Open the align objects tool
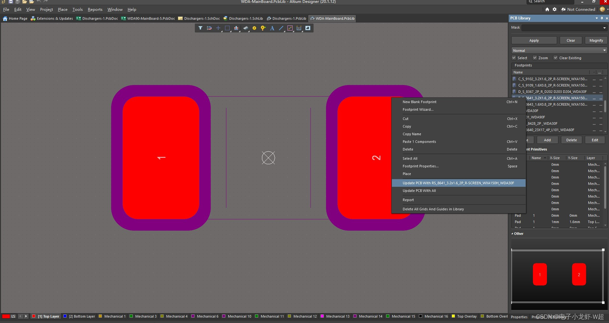The height and width of the screenshot is (323, 609). click(x=236, y=28)
